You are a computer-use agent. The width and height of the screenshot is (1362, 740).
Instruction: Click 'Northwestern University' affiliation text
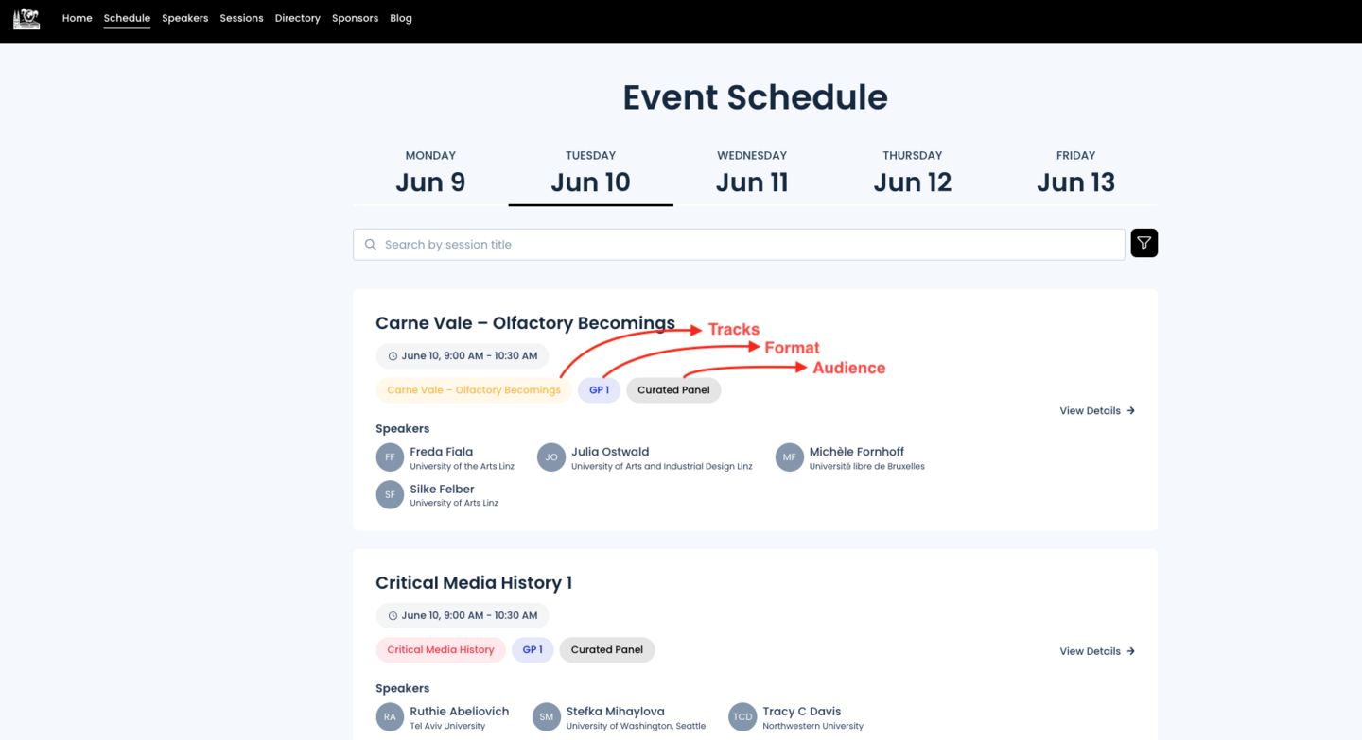[x=813, y=727]
